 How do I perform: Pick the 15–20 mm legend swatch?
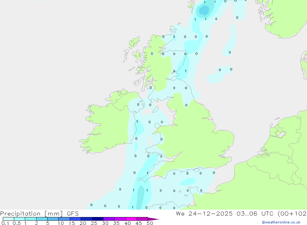(x=76, y=219)
